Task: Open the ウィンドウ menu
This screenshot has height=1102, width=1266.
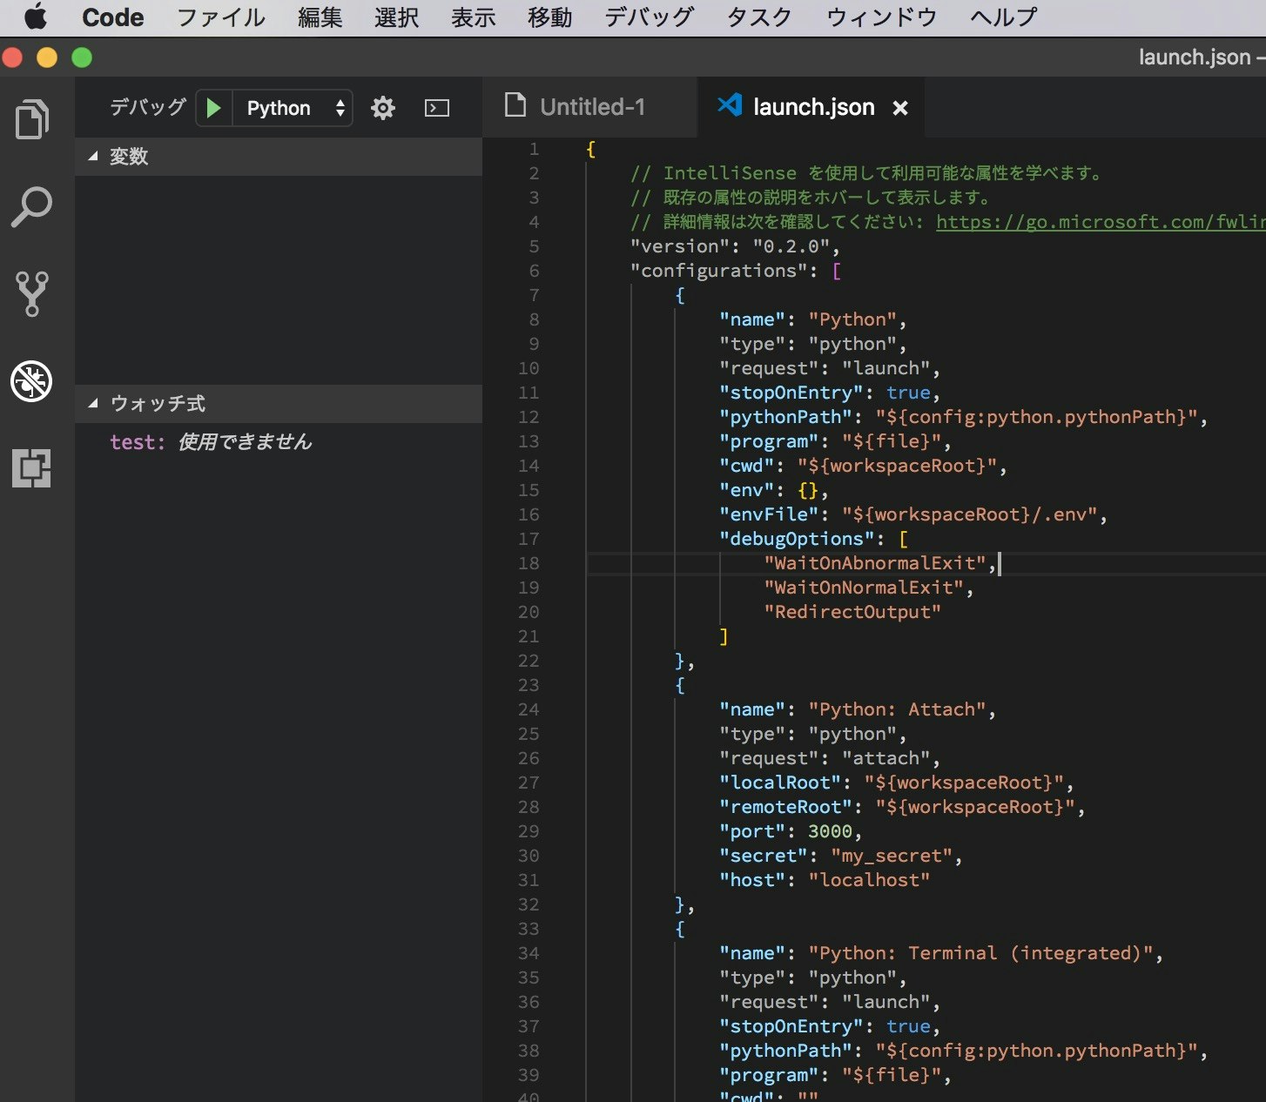Action: (881, 17)
